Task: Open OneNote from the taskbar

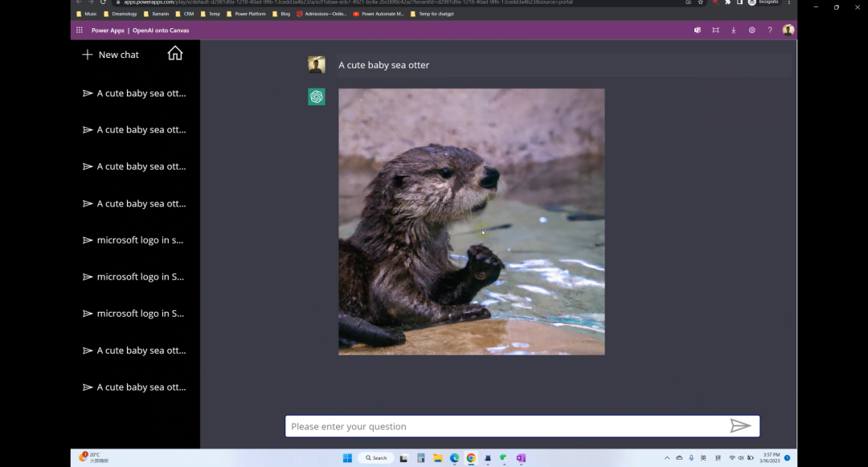Action: tap(521, 458)
